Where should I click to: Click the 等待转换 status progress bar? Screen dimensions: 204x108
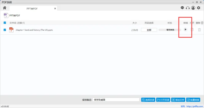pos(170,30)
